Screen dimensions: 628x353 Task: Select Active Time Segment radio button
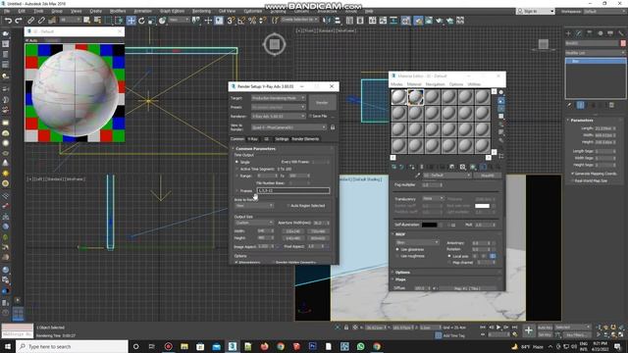pyautogui.click(x=236, y=169)
